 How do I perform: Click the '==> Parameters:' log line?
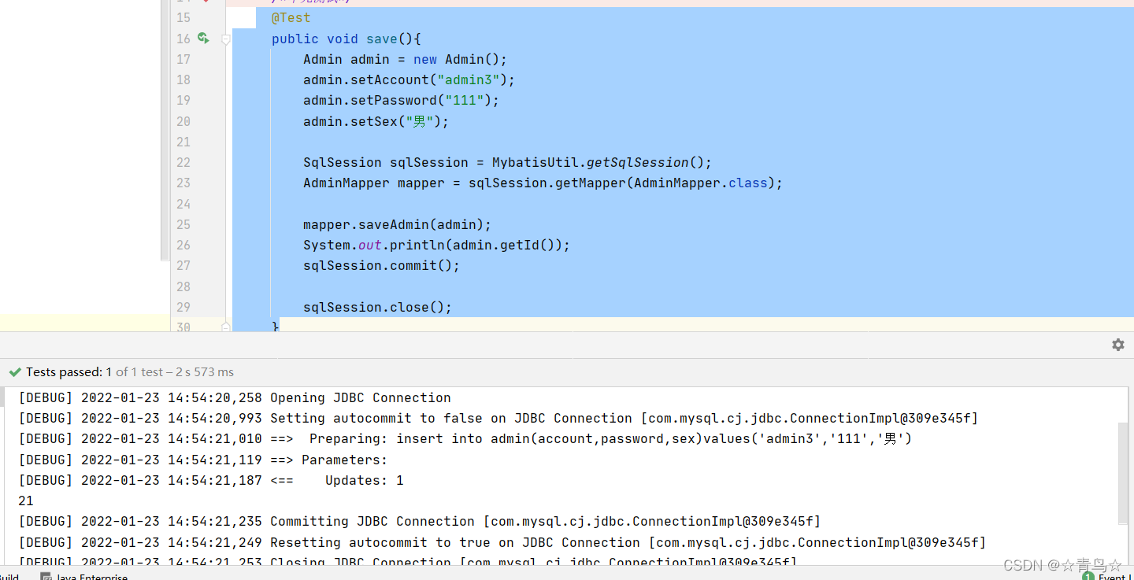[x=203, y=460]
